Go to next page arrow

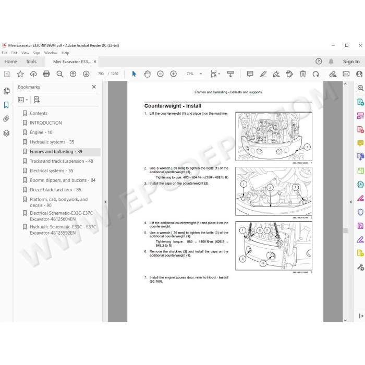coord(86,74)
